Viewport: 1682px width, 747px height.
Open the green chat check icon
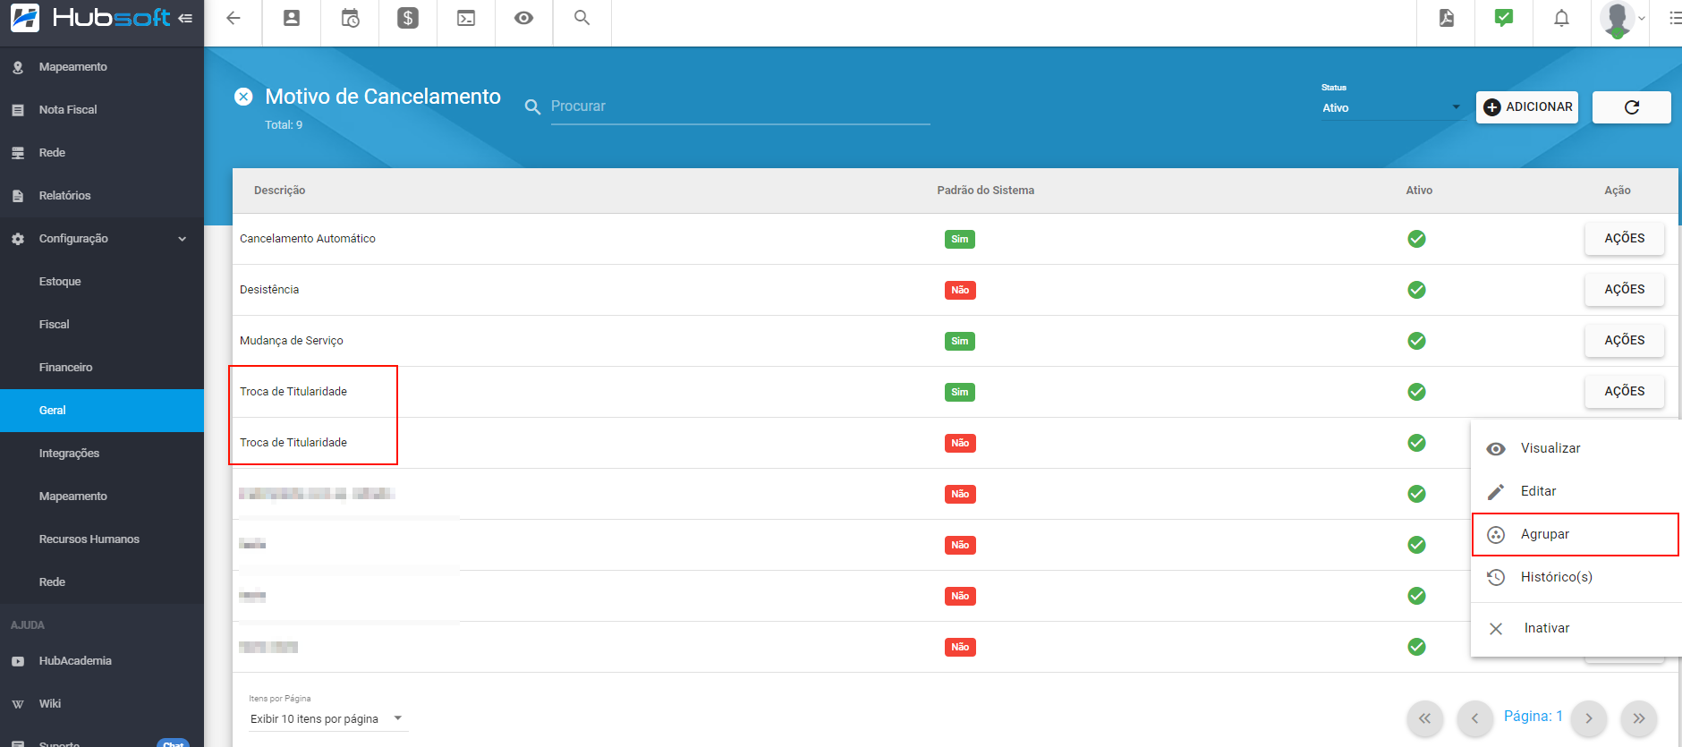pyautogui.click(x=1504, y=18)
